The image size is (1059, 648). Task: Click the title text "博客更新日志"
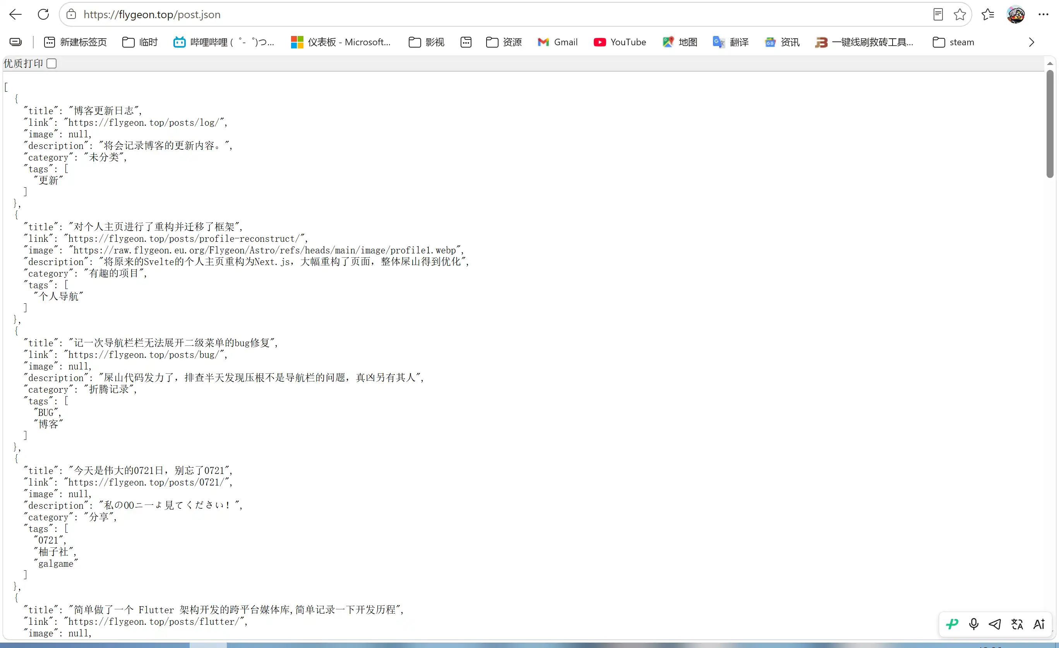104,111
